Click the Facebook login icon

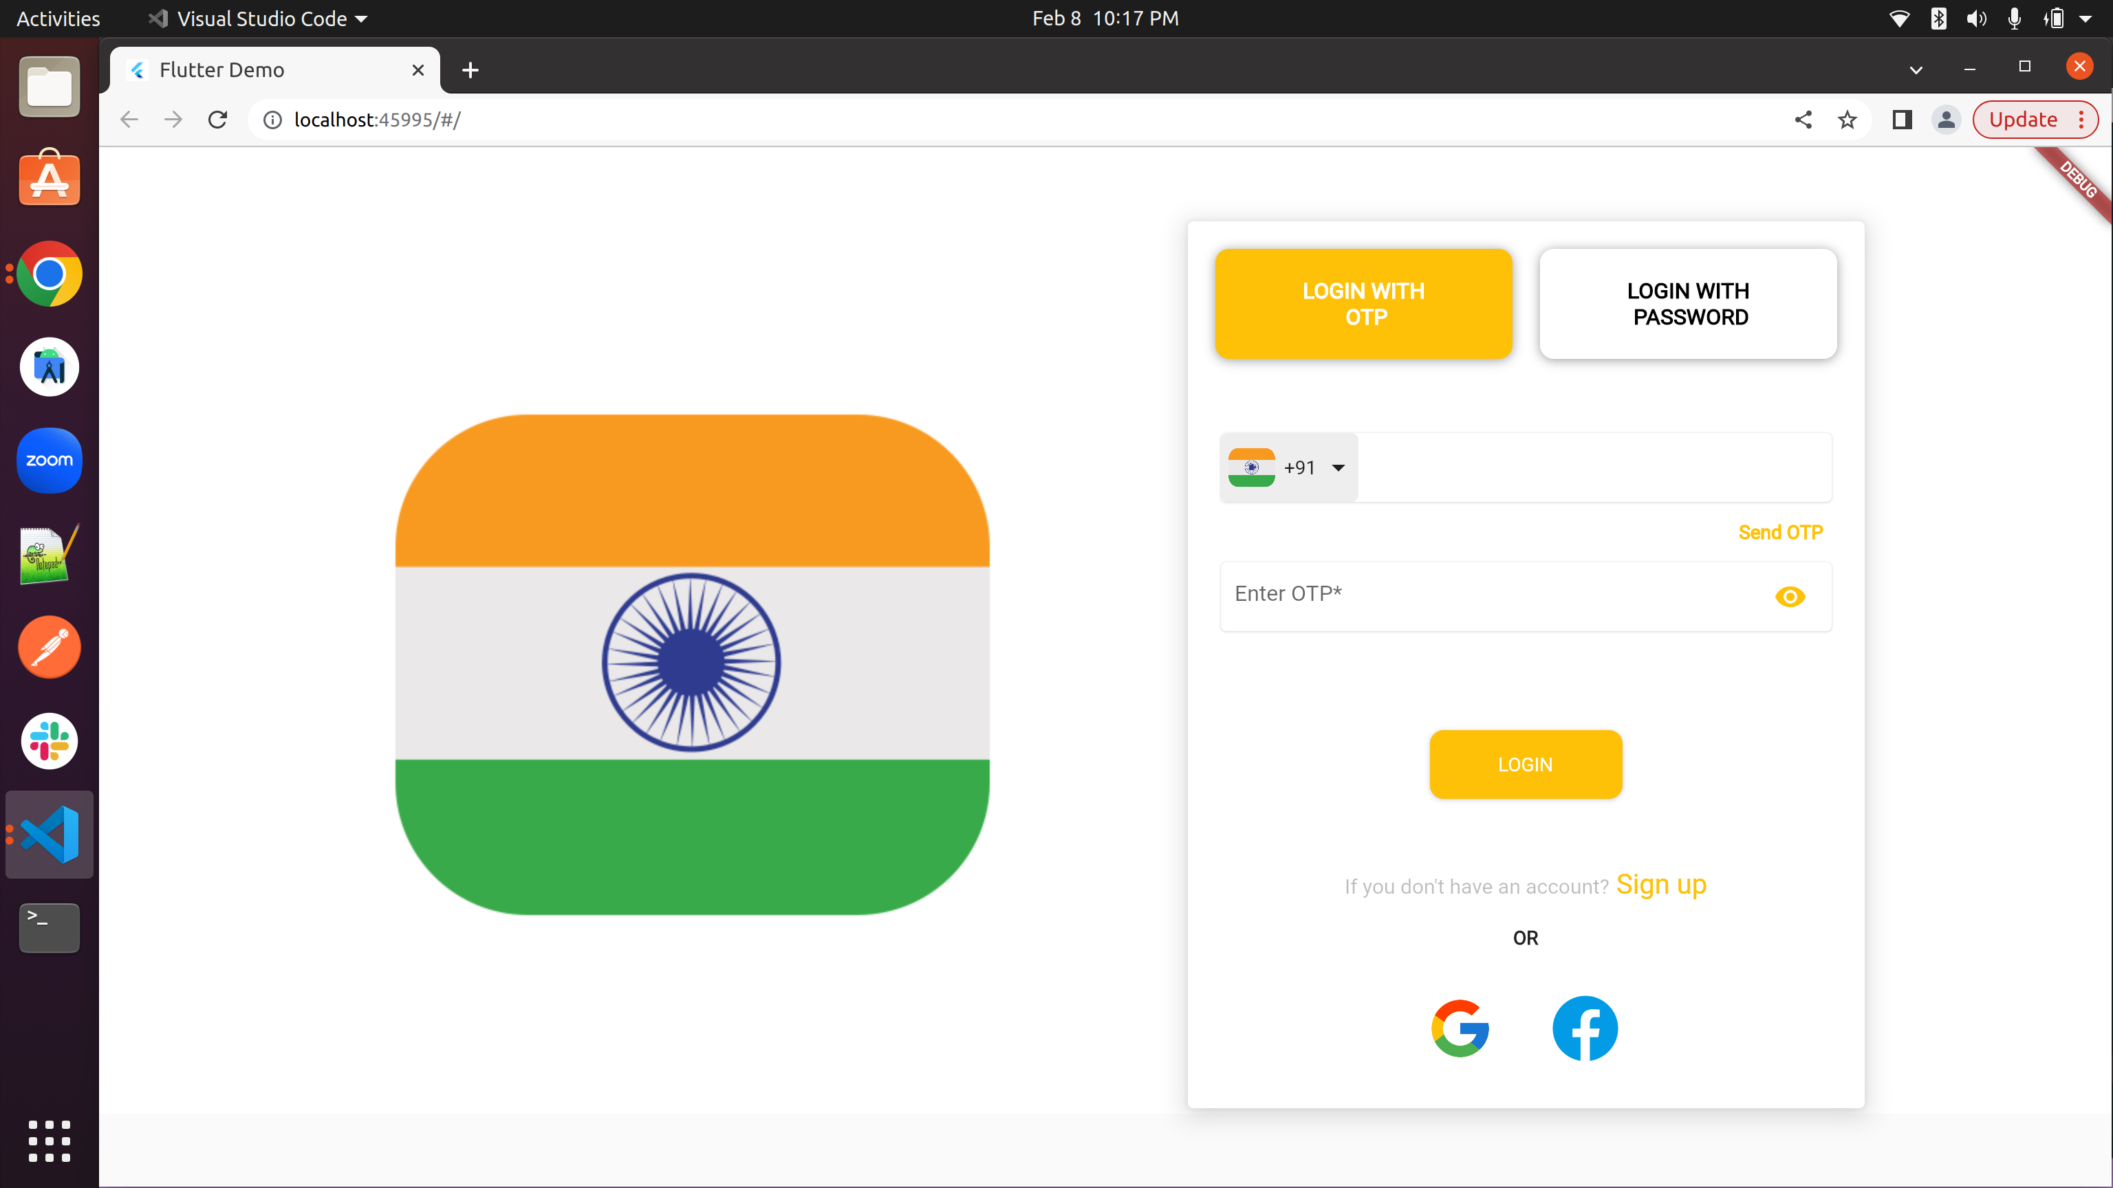point(1585,1028)
